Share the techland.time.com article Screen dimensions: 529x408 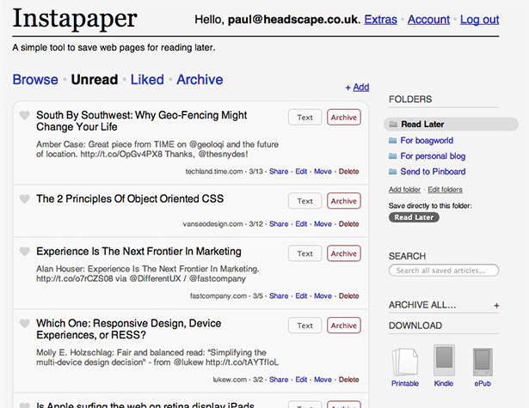click(279, 172)
